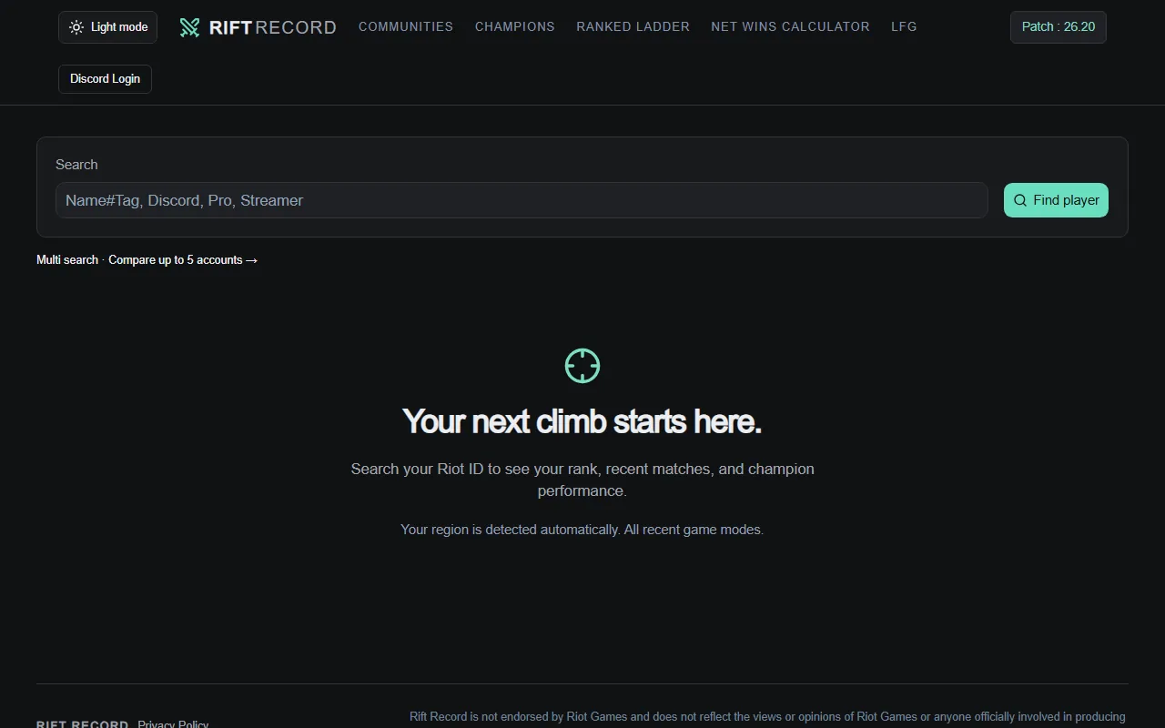1165x728 pixels.
Task: Open Multi search compare accounts link
Action: 147,260
